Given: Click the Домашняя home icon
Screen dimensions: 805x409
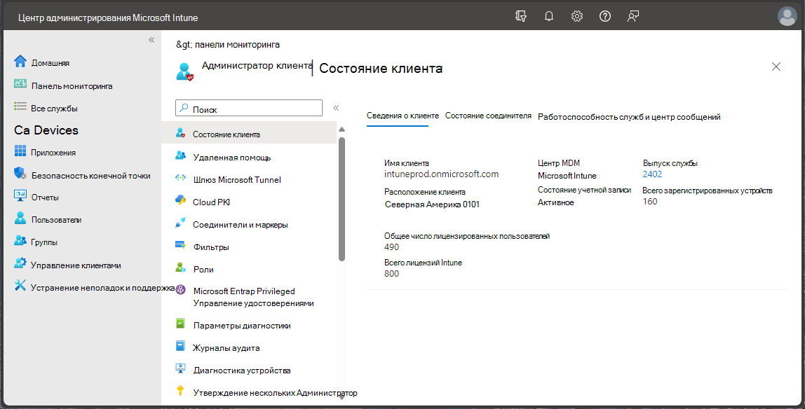Looking at the screenshot, I should [x=20, y=62].
